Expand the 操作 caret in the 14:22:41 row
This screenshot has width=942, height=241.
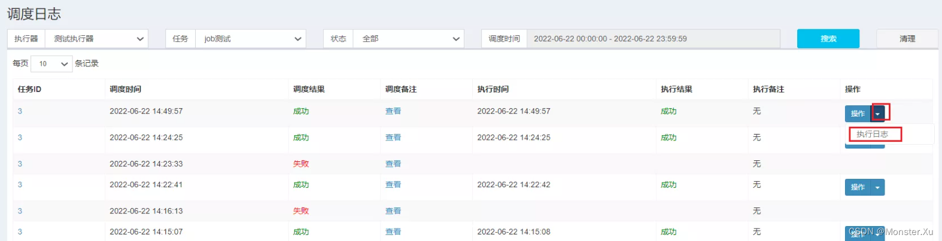(878, 187)
